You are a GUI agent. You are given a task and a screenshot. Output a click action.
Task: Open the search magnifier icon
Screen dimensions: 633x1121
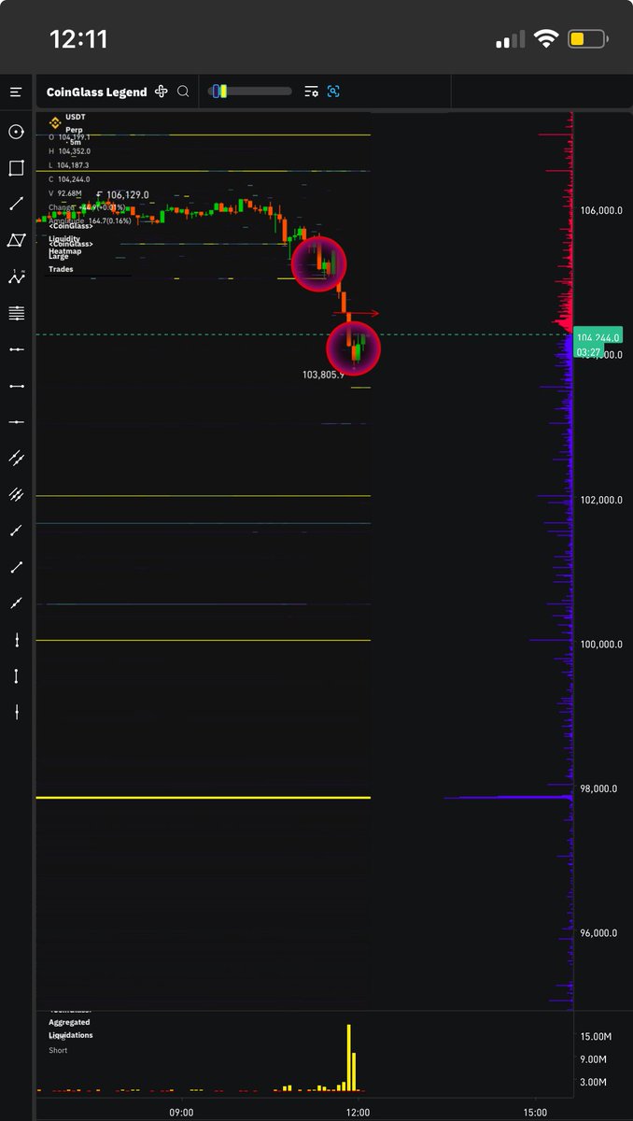click(183, 92)
